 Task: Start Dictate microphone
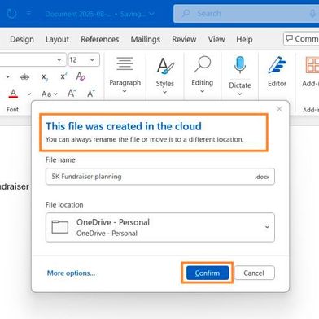(240, 66)
